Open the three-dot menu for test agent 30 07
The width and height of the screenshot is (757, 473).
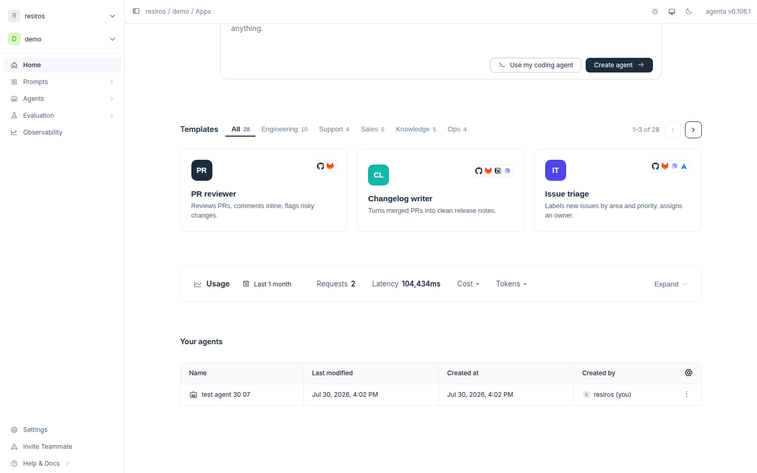pos(687,394)
